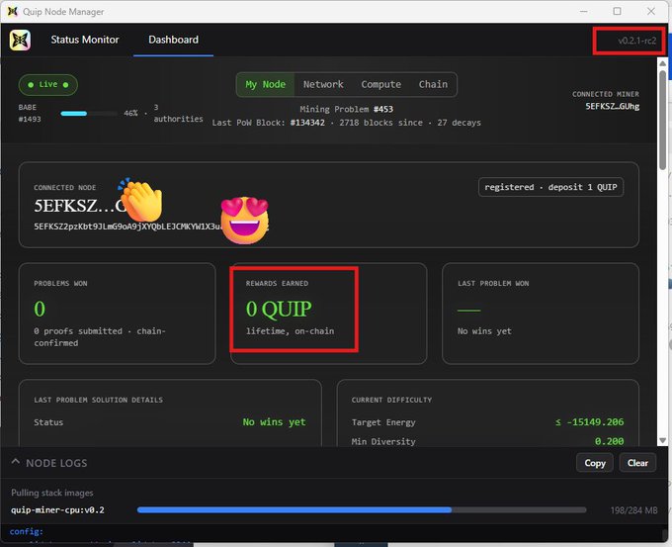Click the connected miner address 5EFKSZ…GUhg

click(x=613, y=107)
